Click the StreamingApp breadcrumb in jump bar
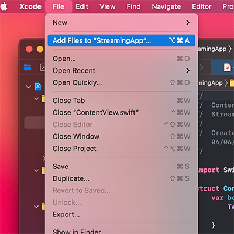The image size is (234, 234). pos(210,83)
